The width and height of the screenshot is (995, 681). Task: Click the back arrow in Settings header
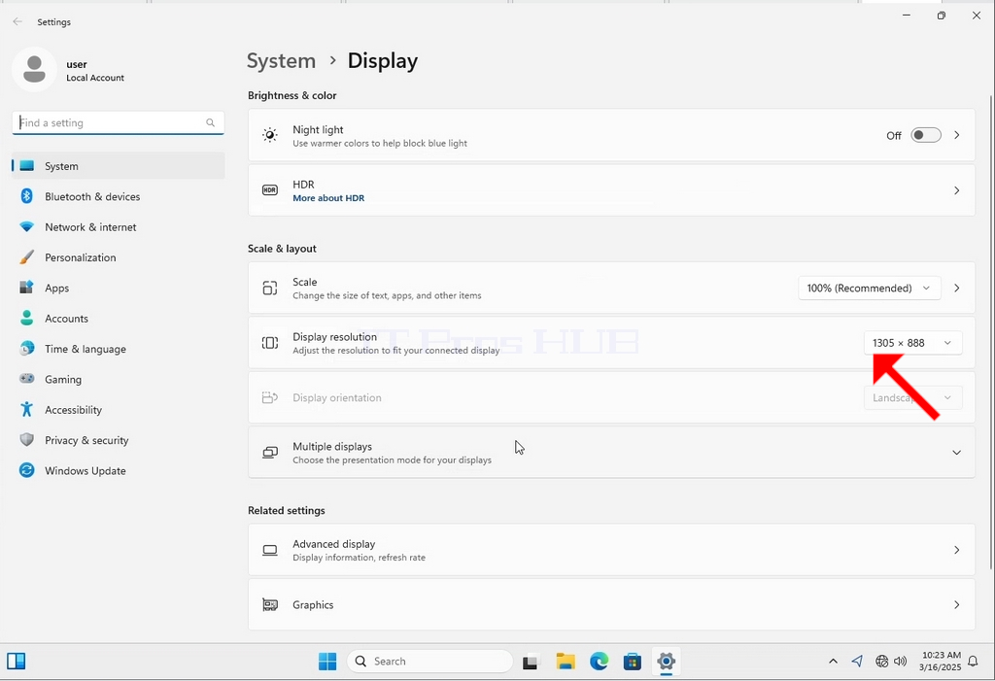pyautogui.click(x=17, y=21)
